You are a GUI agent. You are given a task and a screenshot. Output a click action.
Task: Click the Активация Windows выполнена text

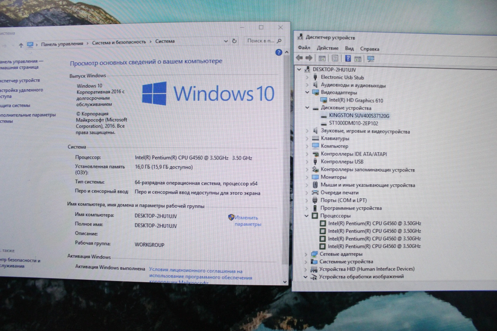(110, 268)
